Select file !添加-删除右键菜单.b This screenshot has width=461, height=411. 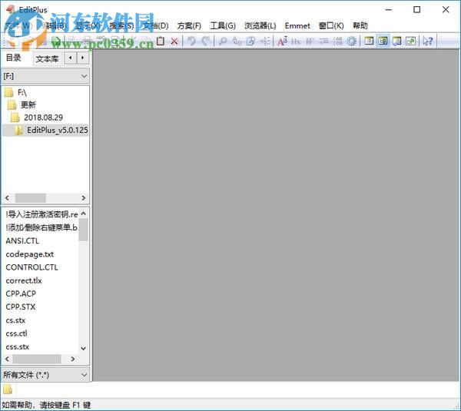(41, 227)
